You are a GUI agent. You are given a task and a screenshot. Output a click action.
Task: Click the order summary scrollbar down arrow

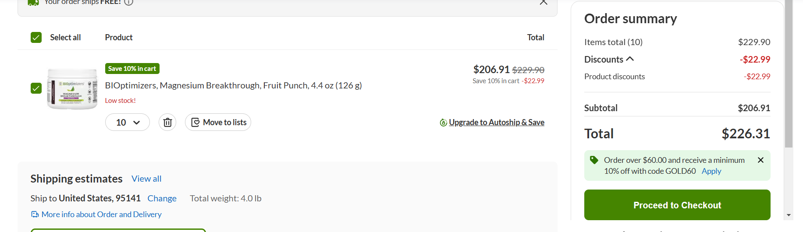tap(789, 215)
